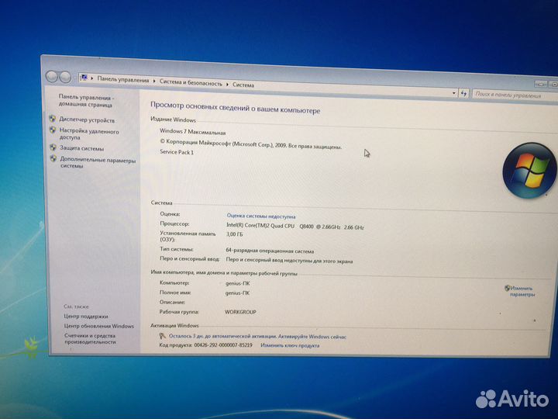Expand the address bar history dropdown arrow
This screenshot has height=419, width=558.
coord(453,92)
